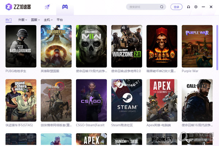This screenshot has width=219, height=146.
Task: Open the Apex Legends cover in second row
Action: click(162, 100)
